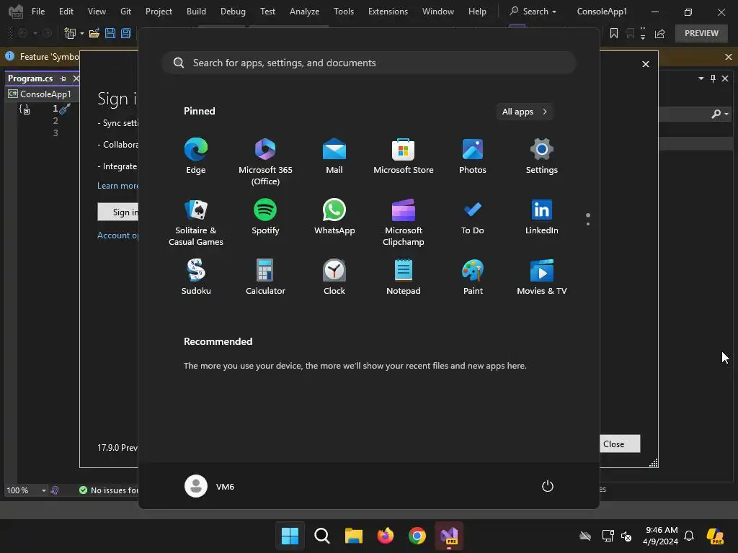Image resolution: width=738 pixels, height=553 pixels.
Task: Switch to Visual Studio Preview taskbar icon
Action: 449,536
